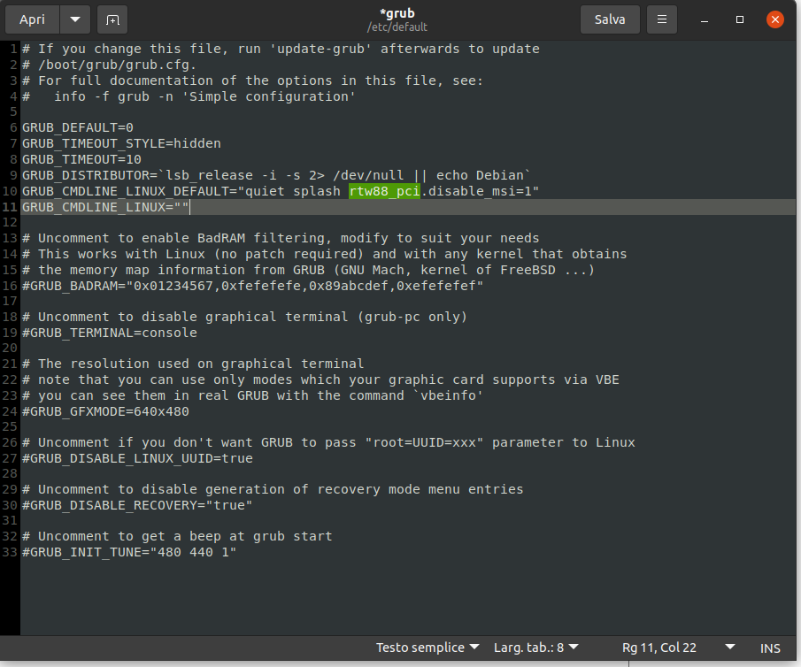Place cursor on GRUB_DEFAULT=0 line
The height and width of the screenshot is (667, 801).
78,127
